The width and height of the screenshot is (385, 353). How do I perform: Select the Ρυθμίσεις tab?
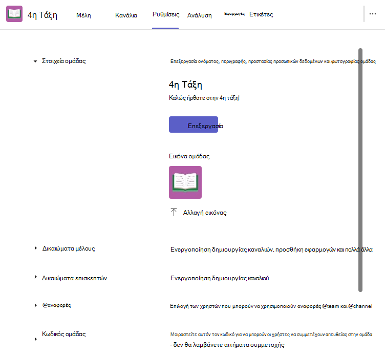[166, 14]
